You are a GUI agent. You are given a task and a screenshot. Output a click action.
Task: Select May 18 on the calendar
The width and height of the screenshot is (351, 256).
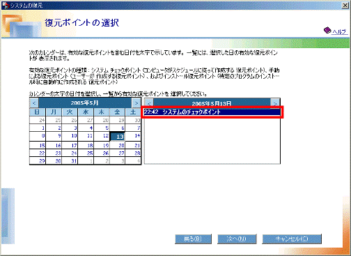pos(86,146)
